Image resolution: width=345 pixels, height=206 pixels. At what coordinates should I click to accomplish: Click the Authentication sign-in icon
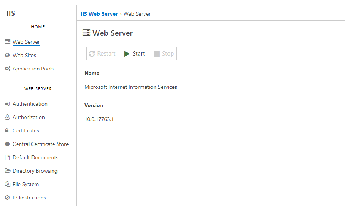click(7, 104)
